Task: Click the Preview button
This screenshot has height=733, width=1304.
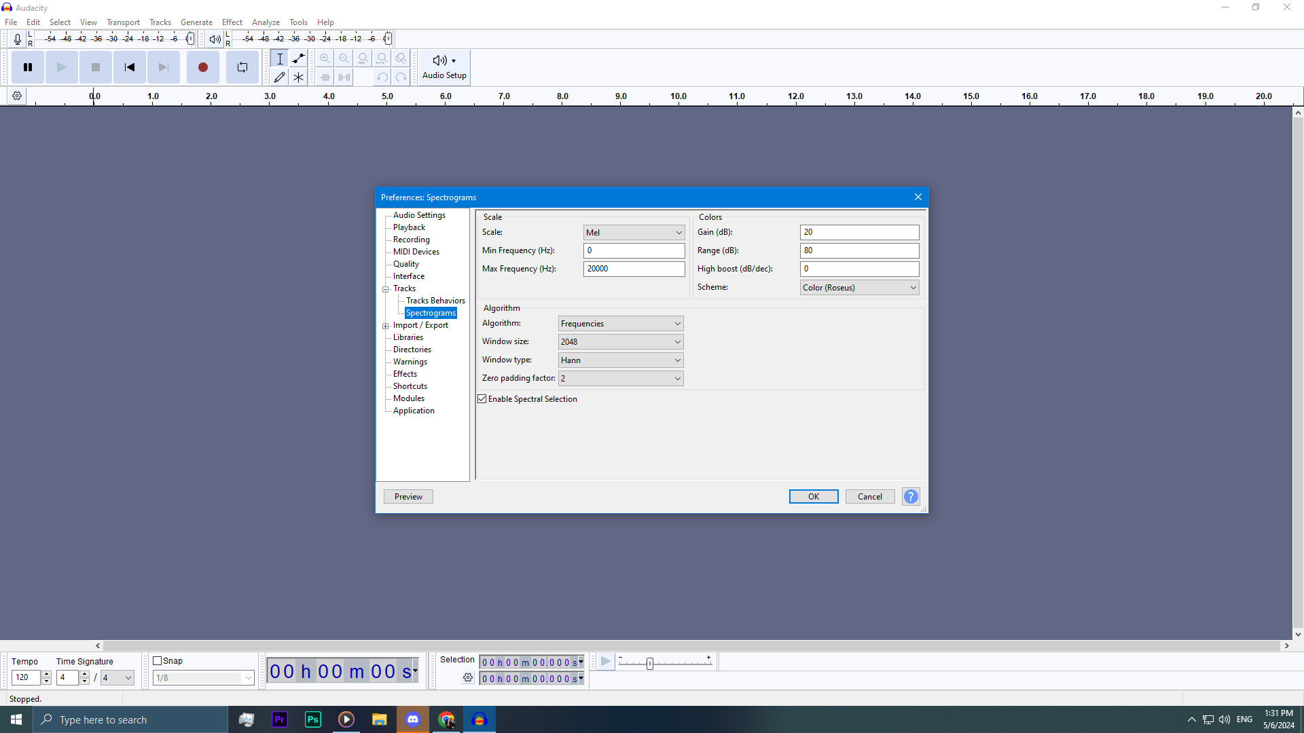Action: pyautogui.click(x=408, y=497)
